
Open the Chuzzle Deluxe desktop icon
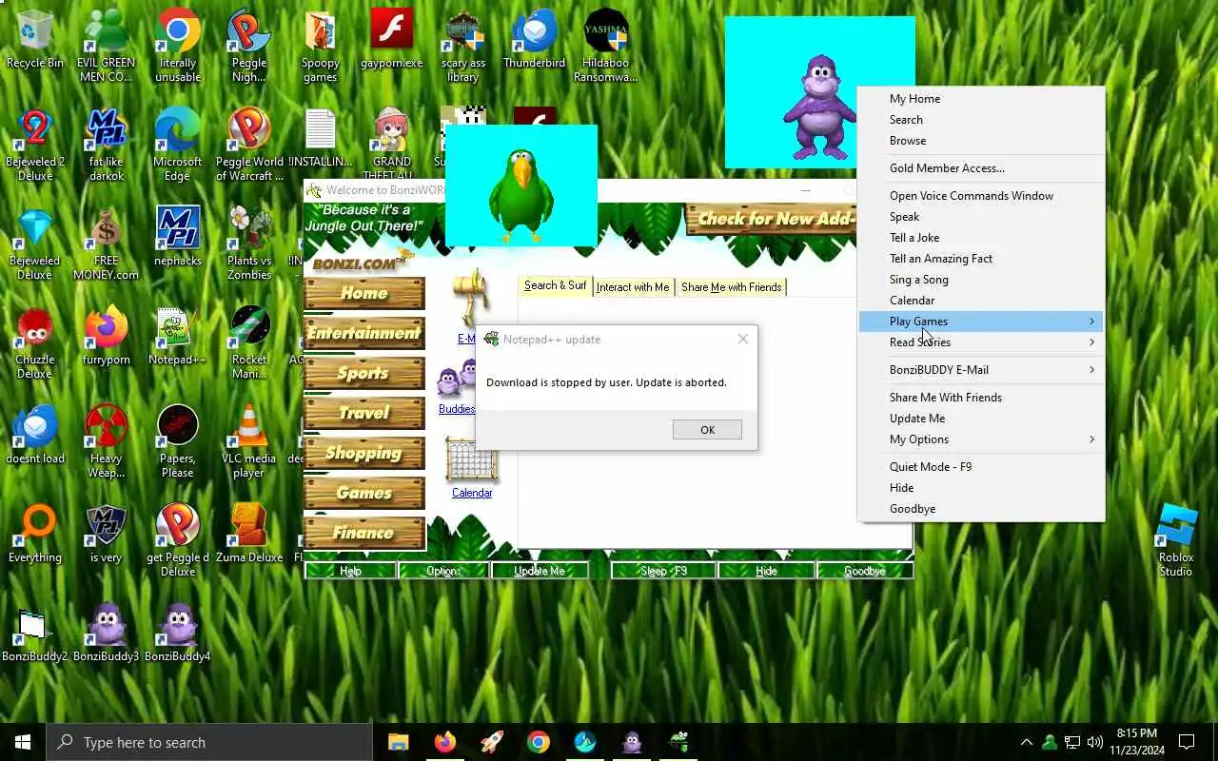pos(35,342)
